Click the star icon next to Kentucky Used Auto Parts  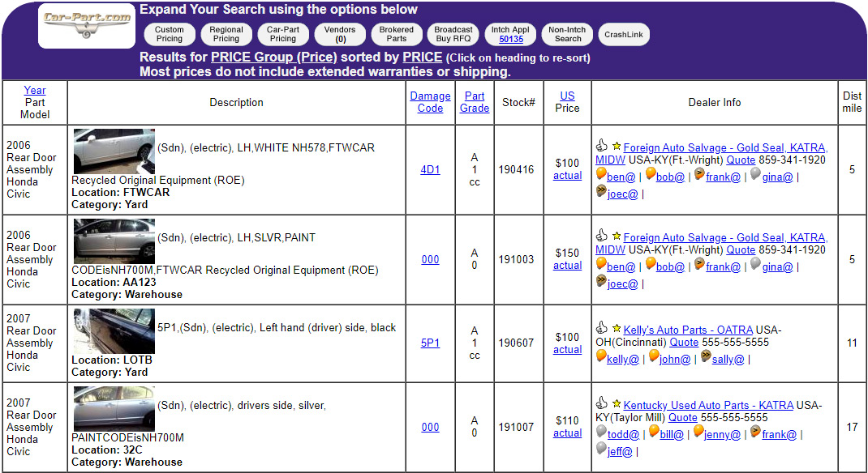pos(617,404)
